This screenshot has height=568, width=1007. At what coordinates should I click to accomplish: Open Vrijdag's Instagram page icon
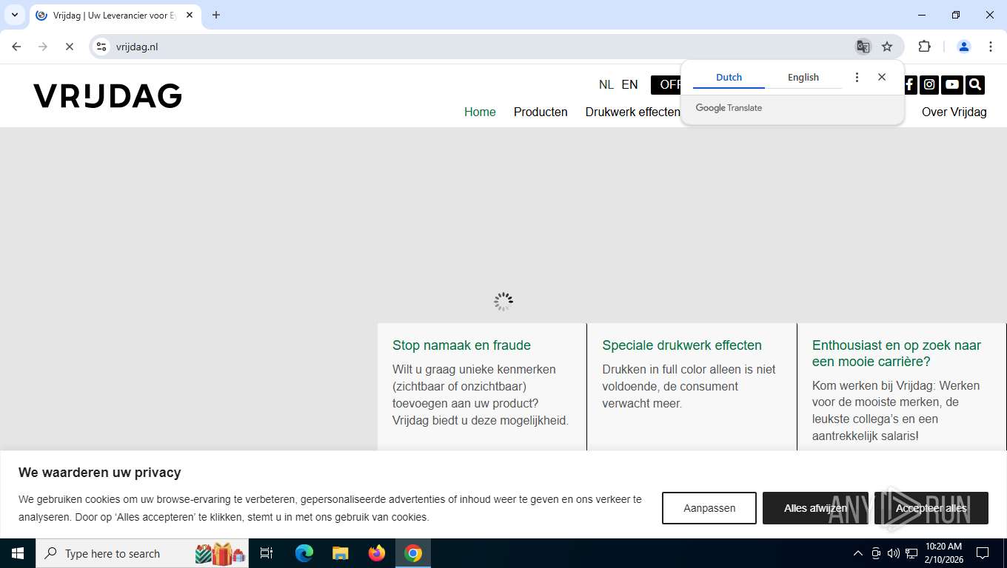[x=929, y=84]
